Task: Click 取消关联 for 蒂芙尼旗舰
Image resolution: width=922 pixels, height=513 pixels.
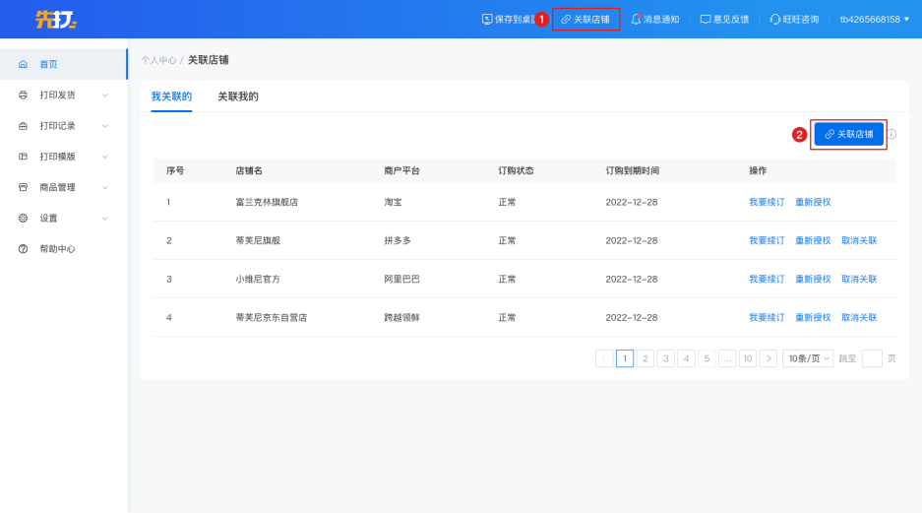Action: [x=859, y=240]
